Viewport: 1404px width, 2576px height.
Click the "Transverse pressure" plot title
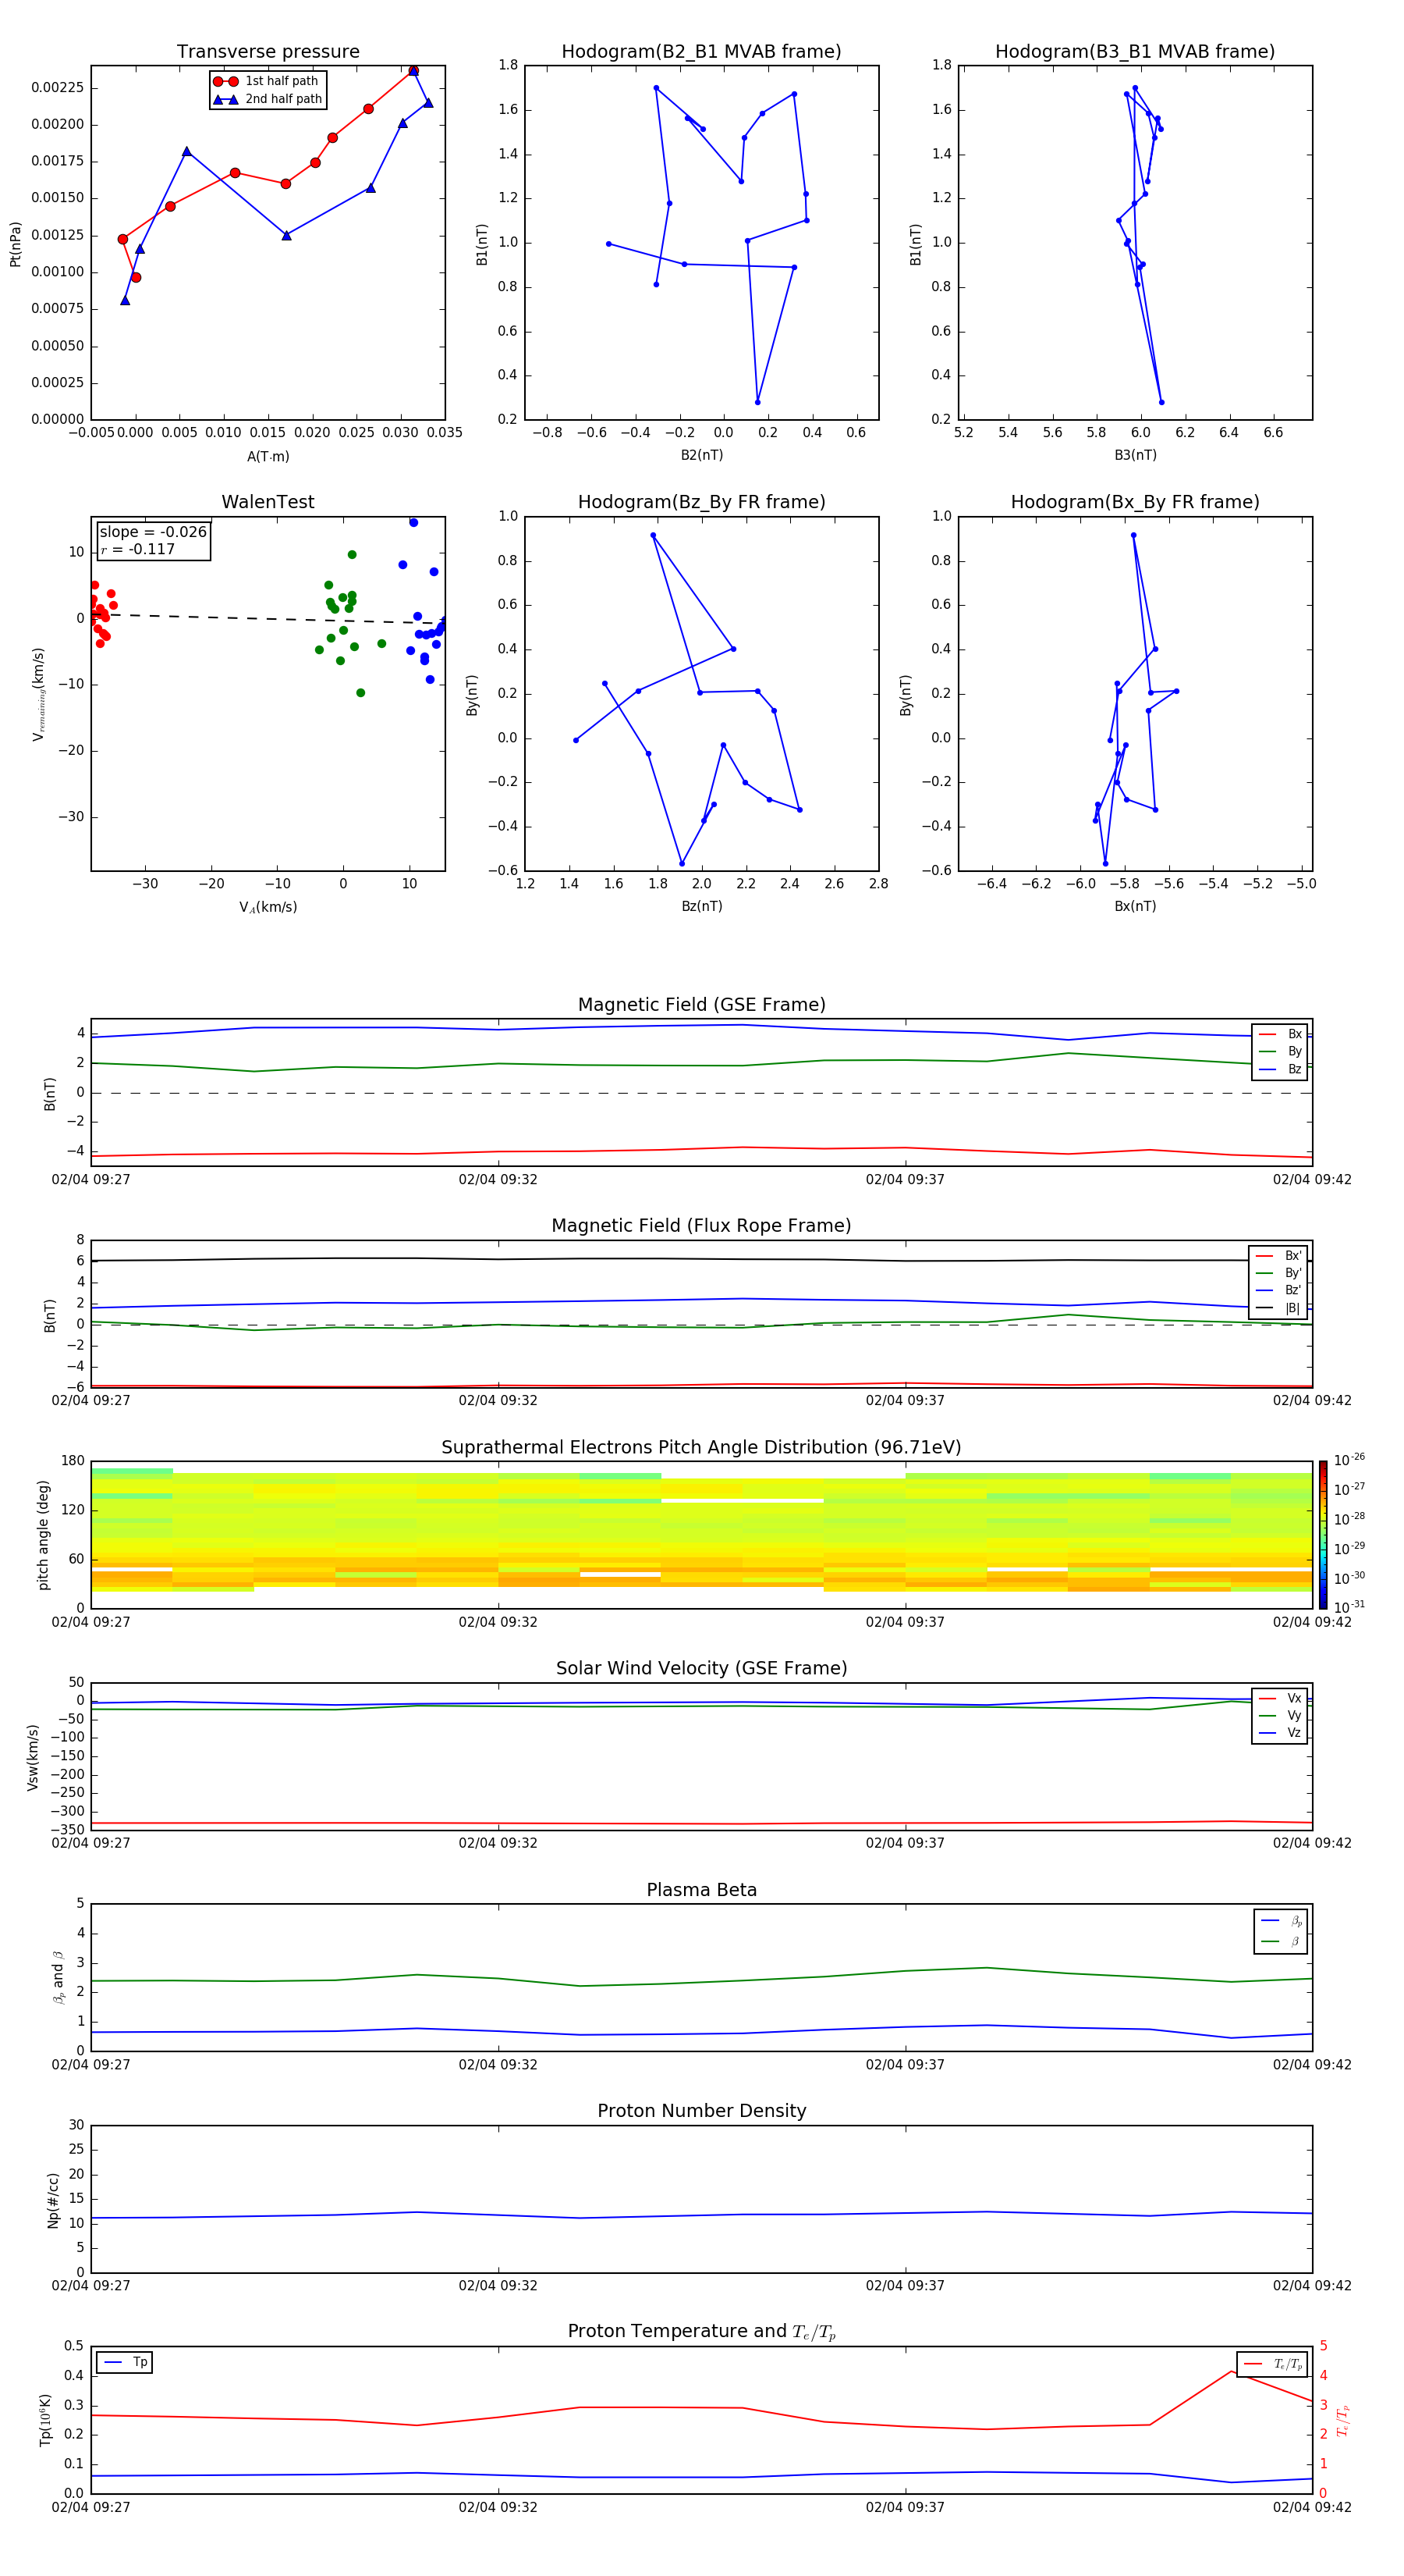[x=268, y=52]
